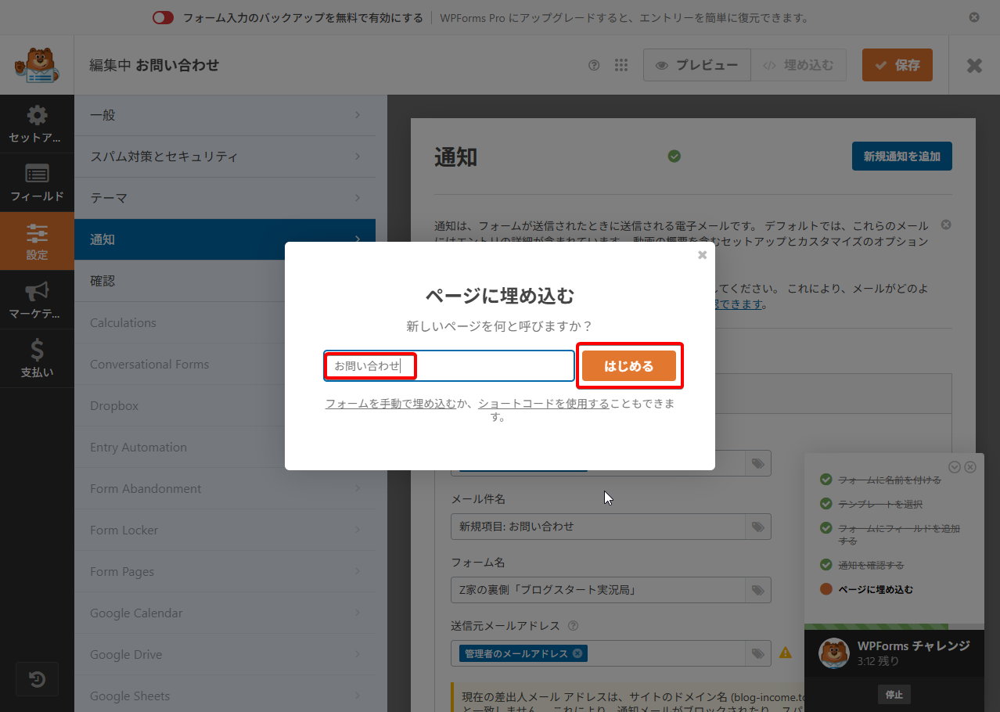Dismiss the top upgrade notice banner
The width and height of the screenshot is (1000, 712).
(973, 17)
